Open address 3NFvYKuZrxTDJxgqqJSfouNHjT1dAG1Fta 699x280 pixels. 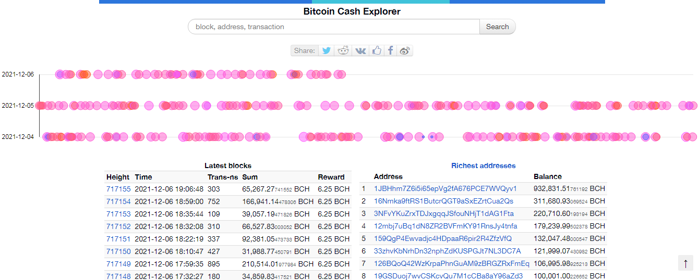[444, 213]
